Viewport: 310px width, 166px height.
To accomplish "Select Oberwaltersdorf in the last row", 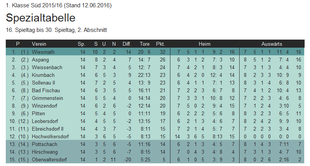I will (49, 159).
